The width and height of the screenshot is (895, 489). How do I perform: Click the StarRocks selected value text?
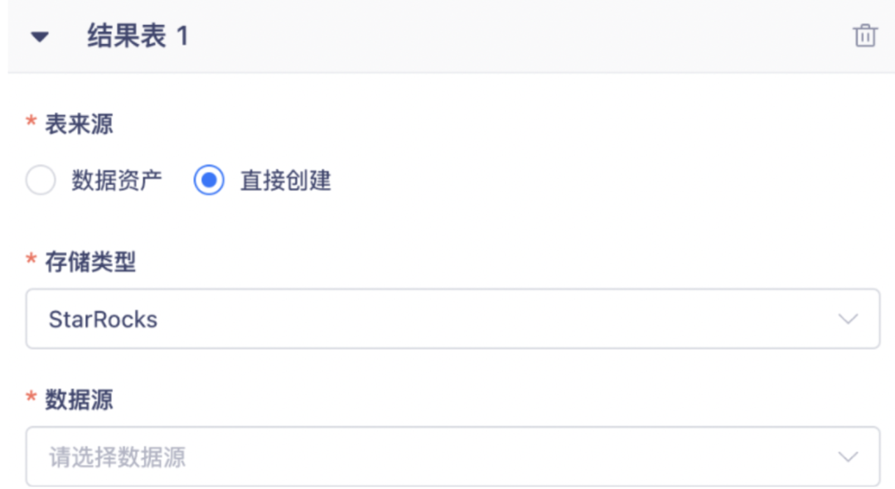tap(103, 319)
